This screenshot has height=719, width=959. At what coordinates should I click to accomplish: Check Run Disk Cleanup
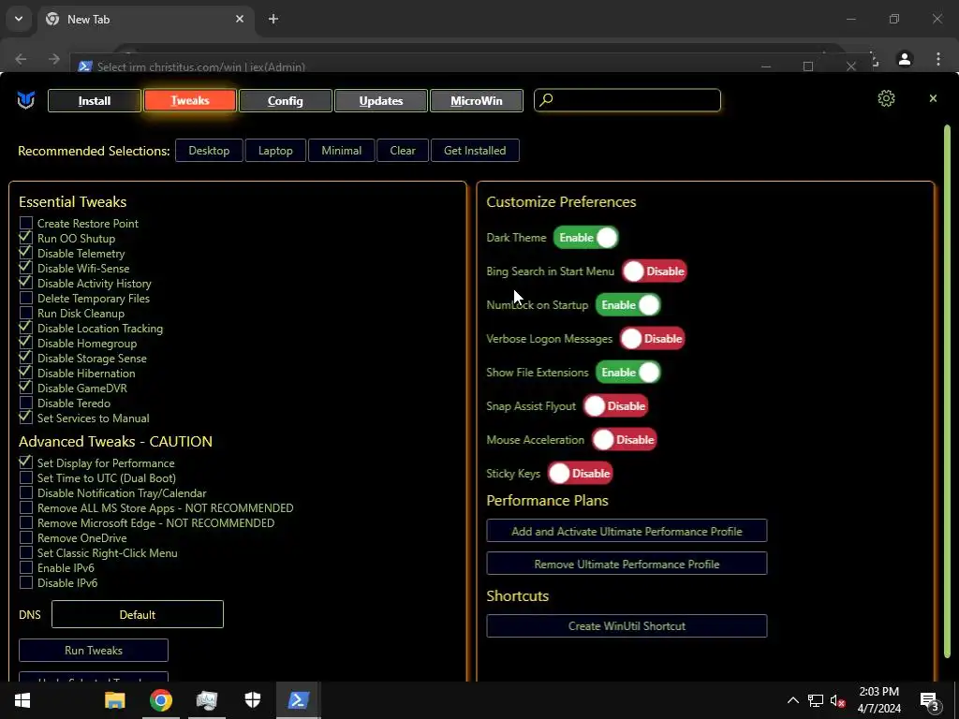click(x=25, y=313)
